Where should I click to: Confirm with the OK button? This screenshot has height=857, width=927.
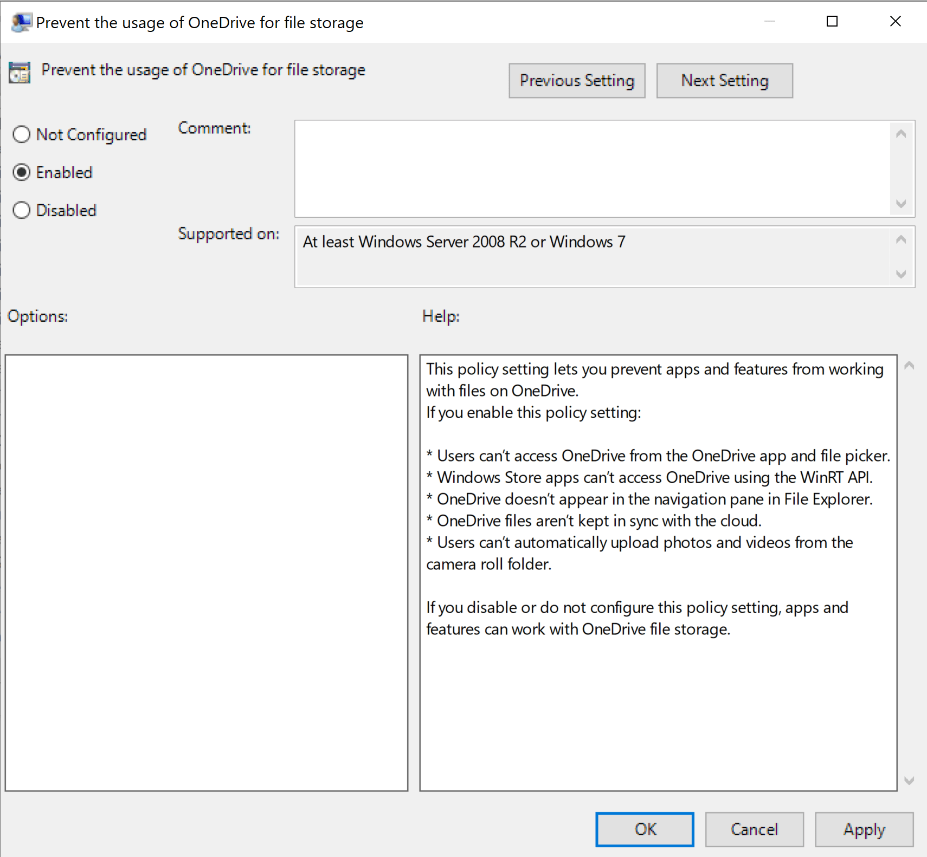pos(645,829)
